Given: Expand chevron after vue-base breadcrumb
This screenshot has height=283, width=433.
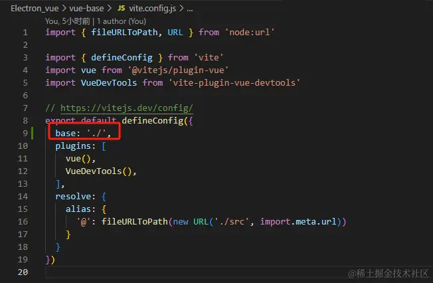Looking at the screenshot, I should coord(110,8).
